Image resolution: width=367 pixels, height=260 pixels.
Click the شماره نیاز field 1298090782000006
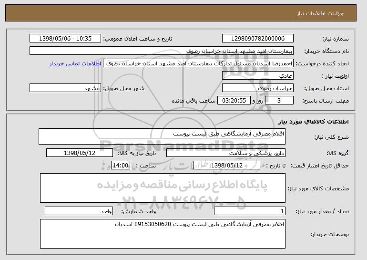tap(258, 39)
